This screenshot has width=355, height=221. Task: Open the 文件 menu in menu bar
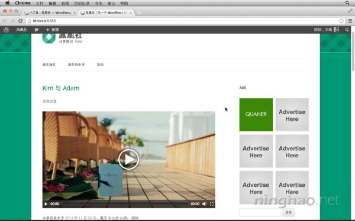(40, 4)
